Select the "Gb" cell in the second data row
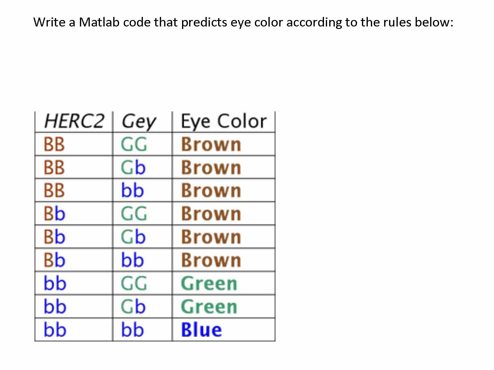 pyautogui.click(x=133, y=167)
